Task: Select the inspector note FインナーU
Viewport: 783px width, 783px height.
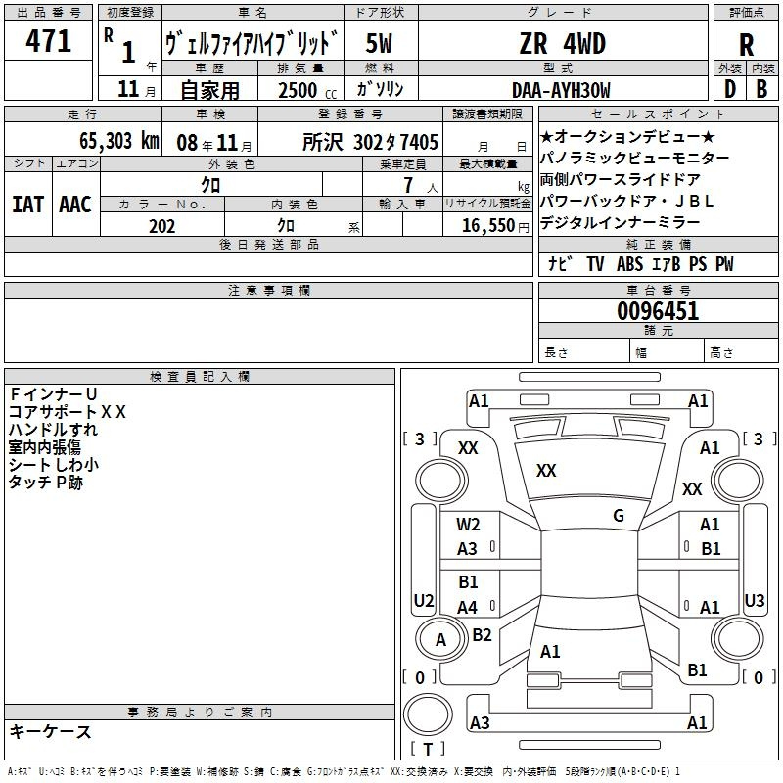Action: pyautogui.click(x=53, y=394)
